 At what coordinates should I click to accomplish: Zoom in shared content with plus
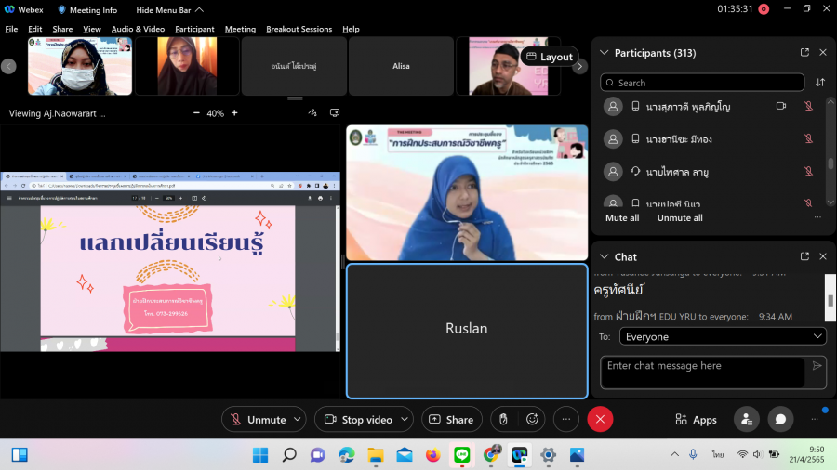tap(234, 113)
